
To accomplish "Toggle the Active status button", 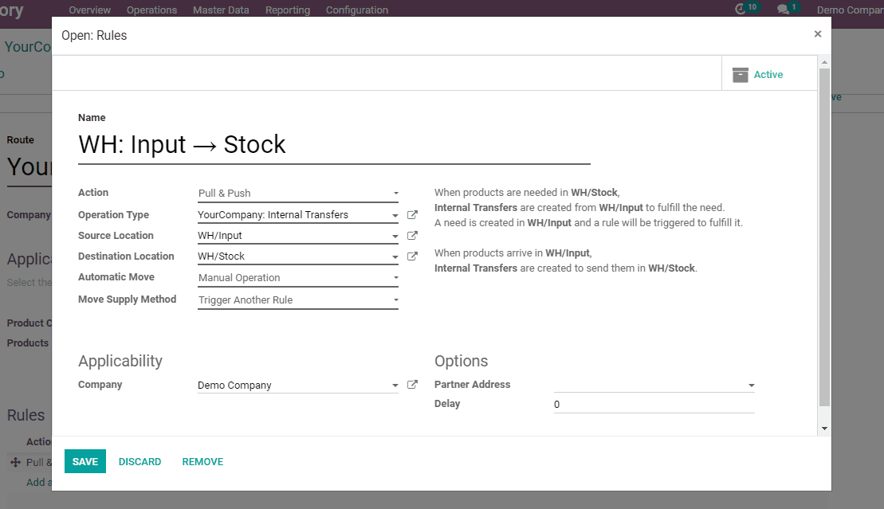I will coord(769,73).
